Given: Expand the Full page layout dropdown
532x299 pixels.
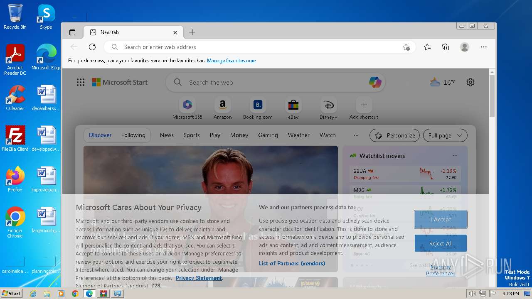Looking at the screenshot, I should (445, 135).
